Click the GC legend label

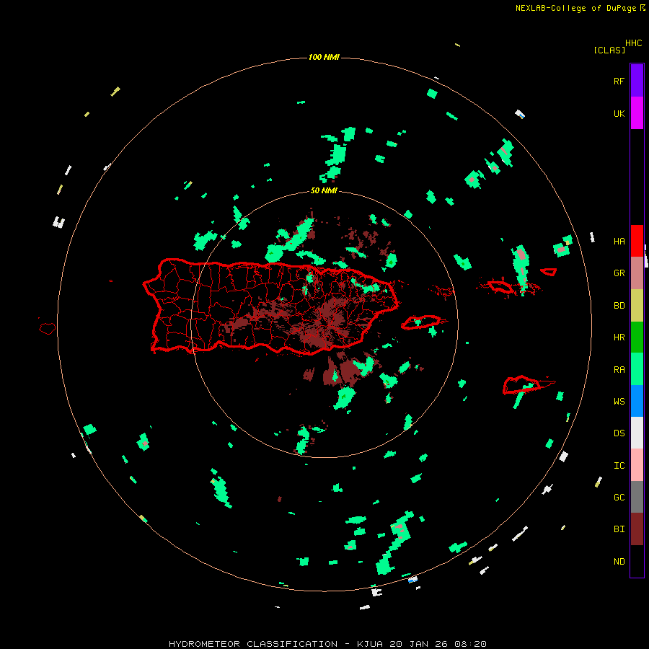point(619,498)
